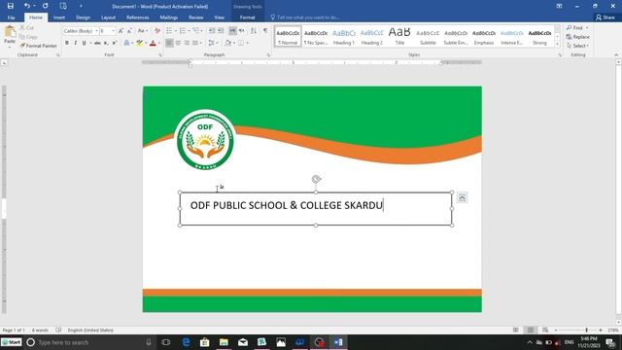Click the bullets list icon
This screenshot has height=350, width=622.
169,31
